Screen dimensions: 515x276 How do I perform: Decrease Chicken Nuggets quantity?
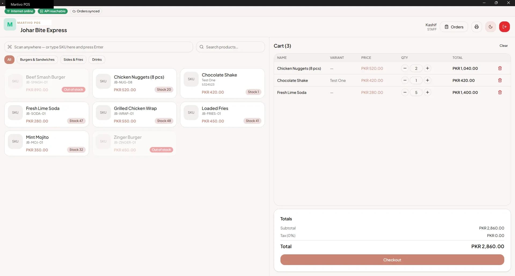405,68
